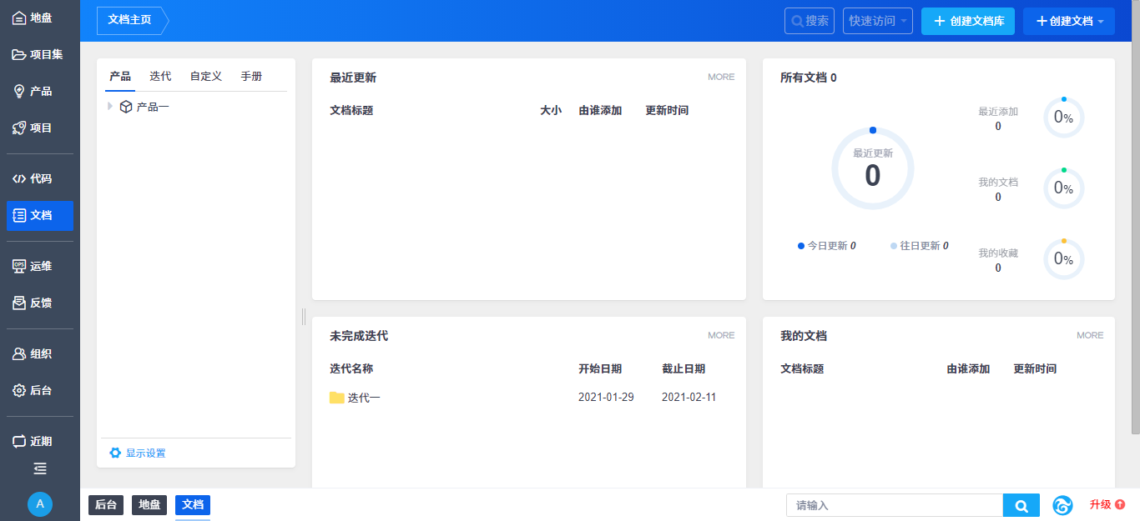Click the bottom search magnifier button
Viewport: 1140px width, 521px height.
(x=1021, y=505)
